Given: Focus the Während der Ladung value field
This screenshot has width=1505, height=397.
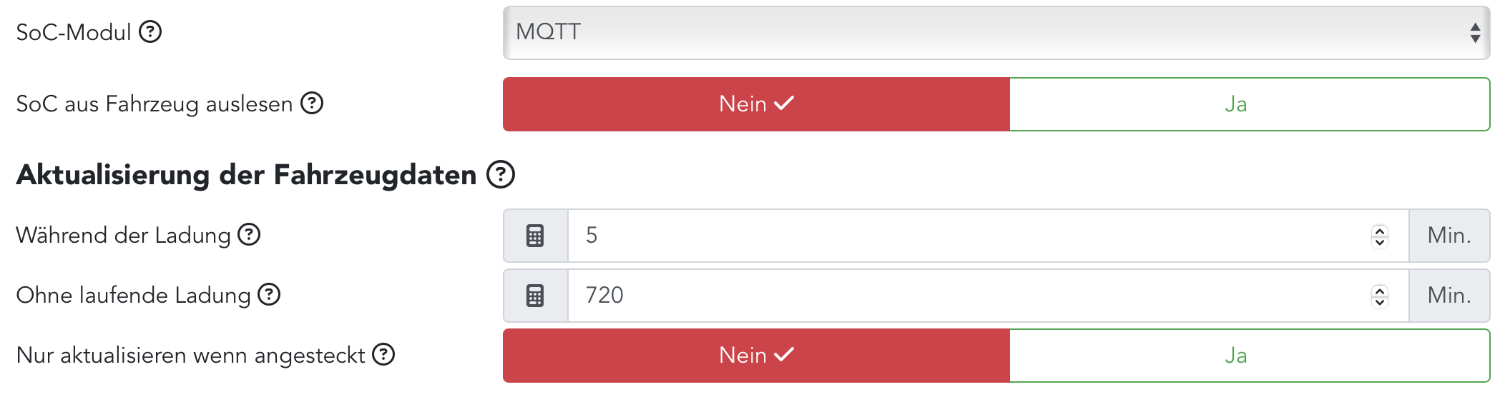Looking at the screenshot, I should [x=966, y=236].
